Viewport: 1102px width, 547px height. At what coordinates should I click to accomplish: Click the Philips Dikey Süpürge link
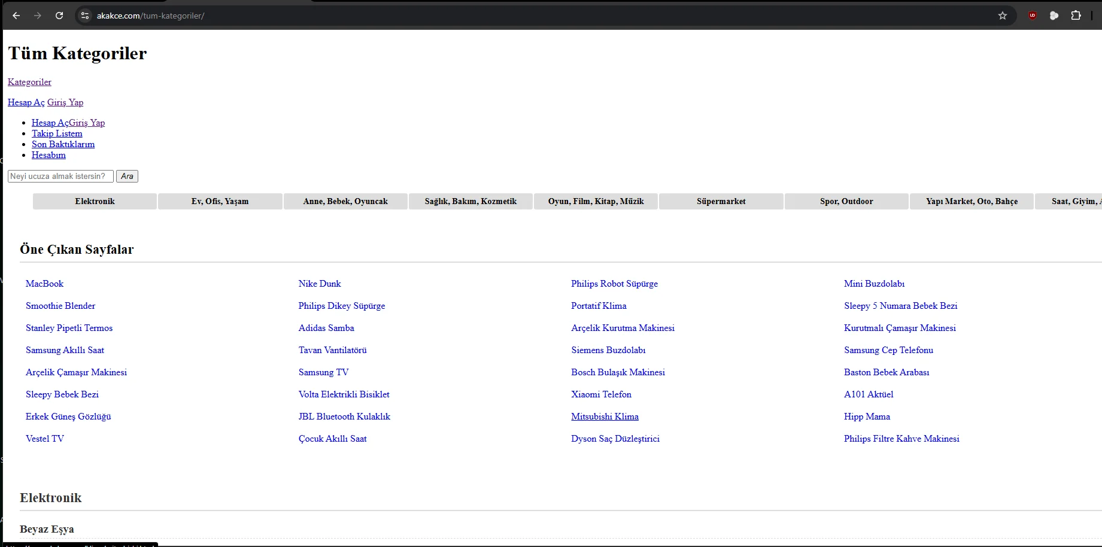pos(342,306)
